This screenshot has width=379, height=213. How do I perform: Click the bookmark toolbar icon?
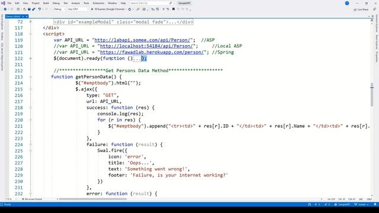[174, 9]
